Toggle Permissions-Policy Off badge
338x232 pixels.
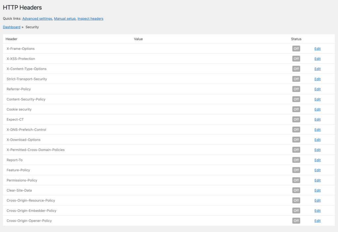tap(296, 180)
